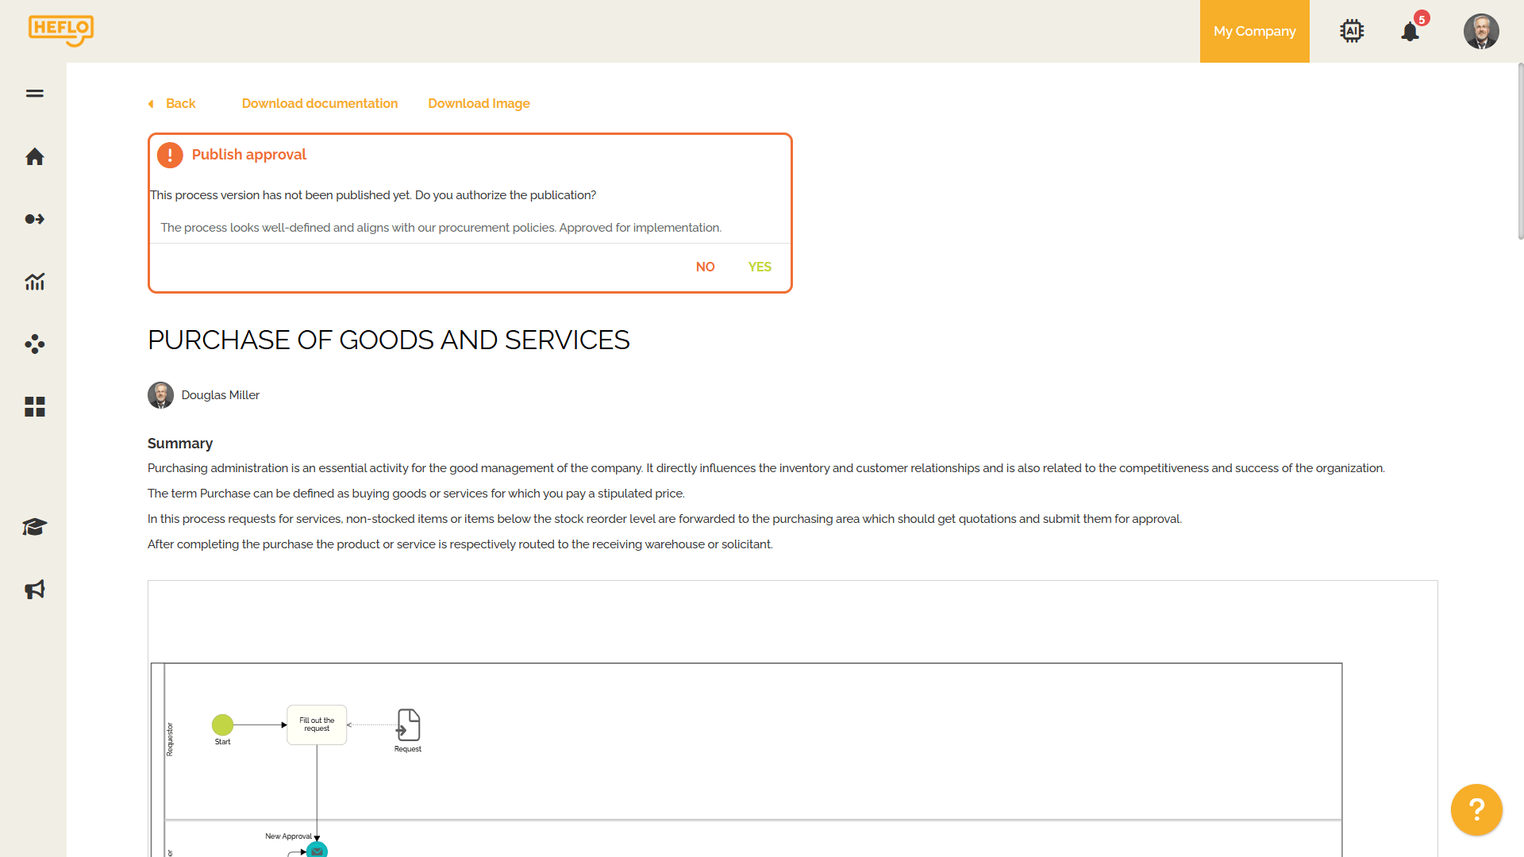Image resolution: width=1524 pixels, height=857 pixels.
Task: Click the connected dots sidebar icon
Action: click(x=34, y=344)
